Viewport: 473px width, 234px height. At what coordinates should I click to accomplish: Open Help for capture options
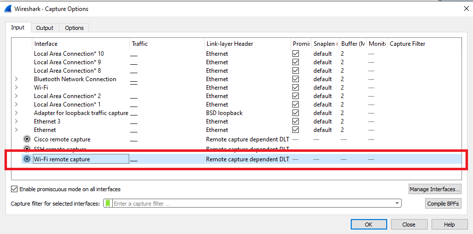pos(449,225)
